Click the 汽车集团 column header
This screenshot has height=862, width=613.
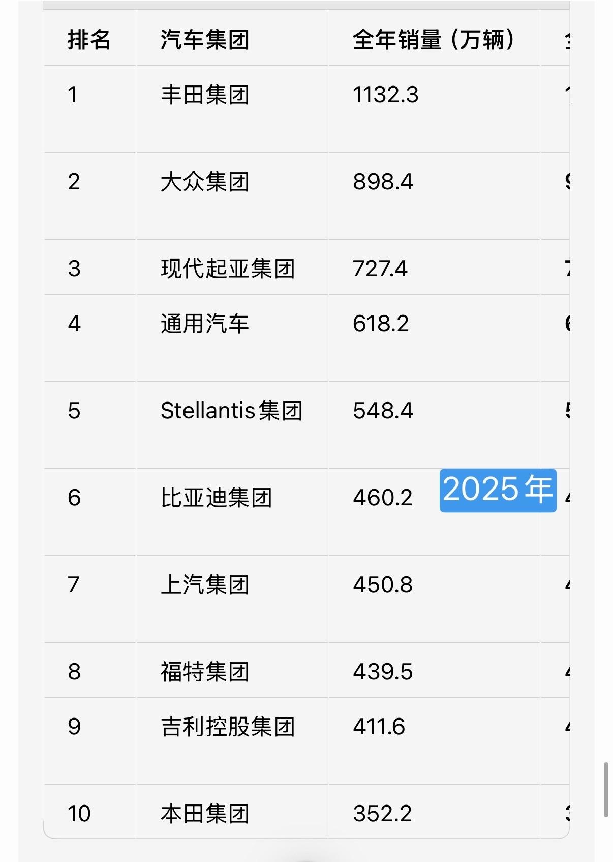pyautogui.click(x=232, y=39)
